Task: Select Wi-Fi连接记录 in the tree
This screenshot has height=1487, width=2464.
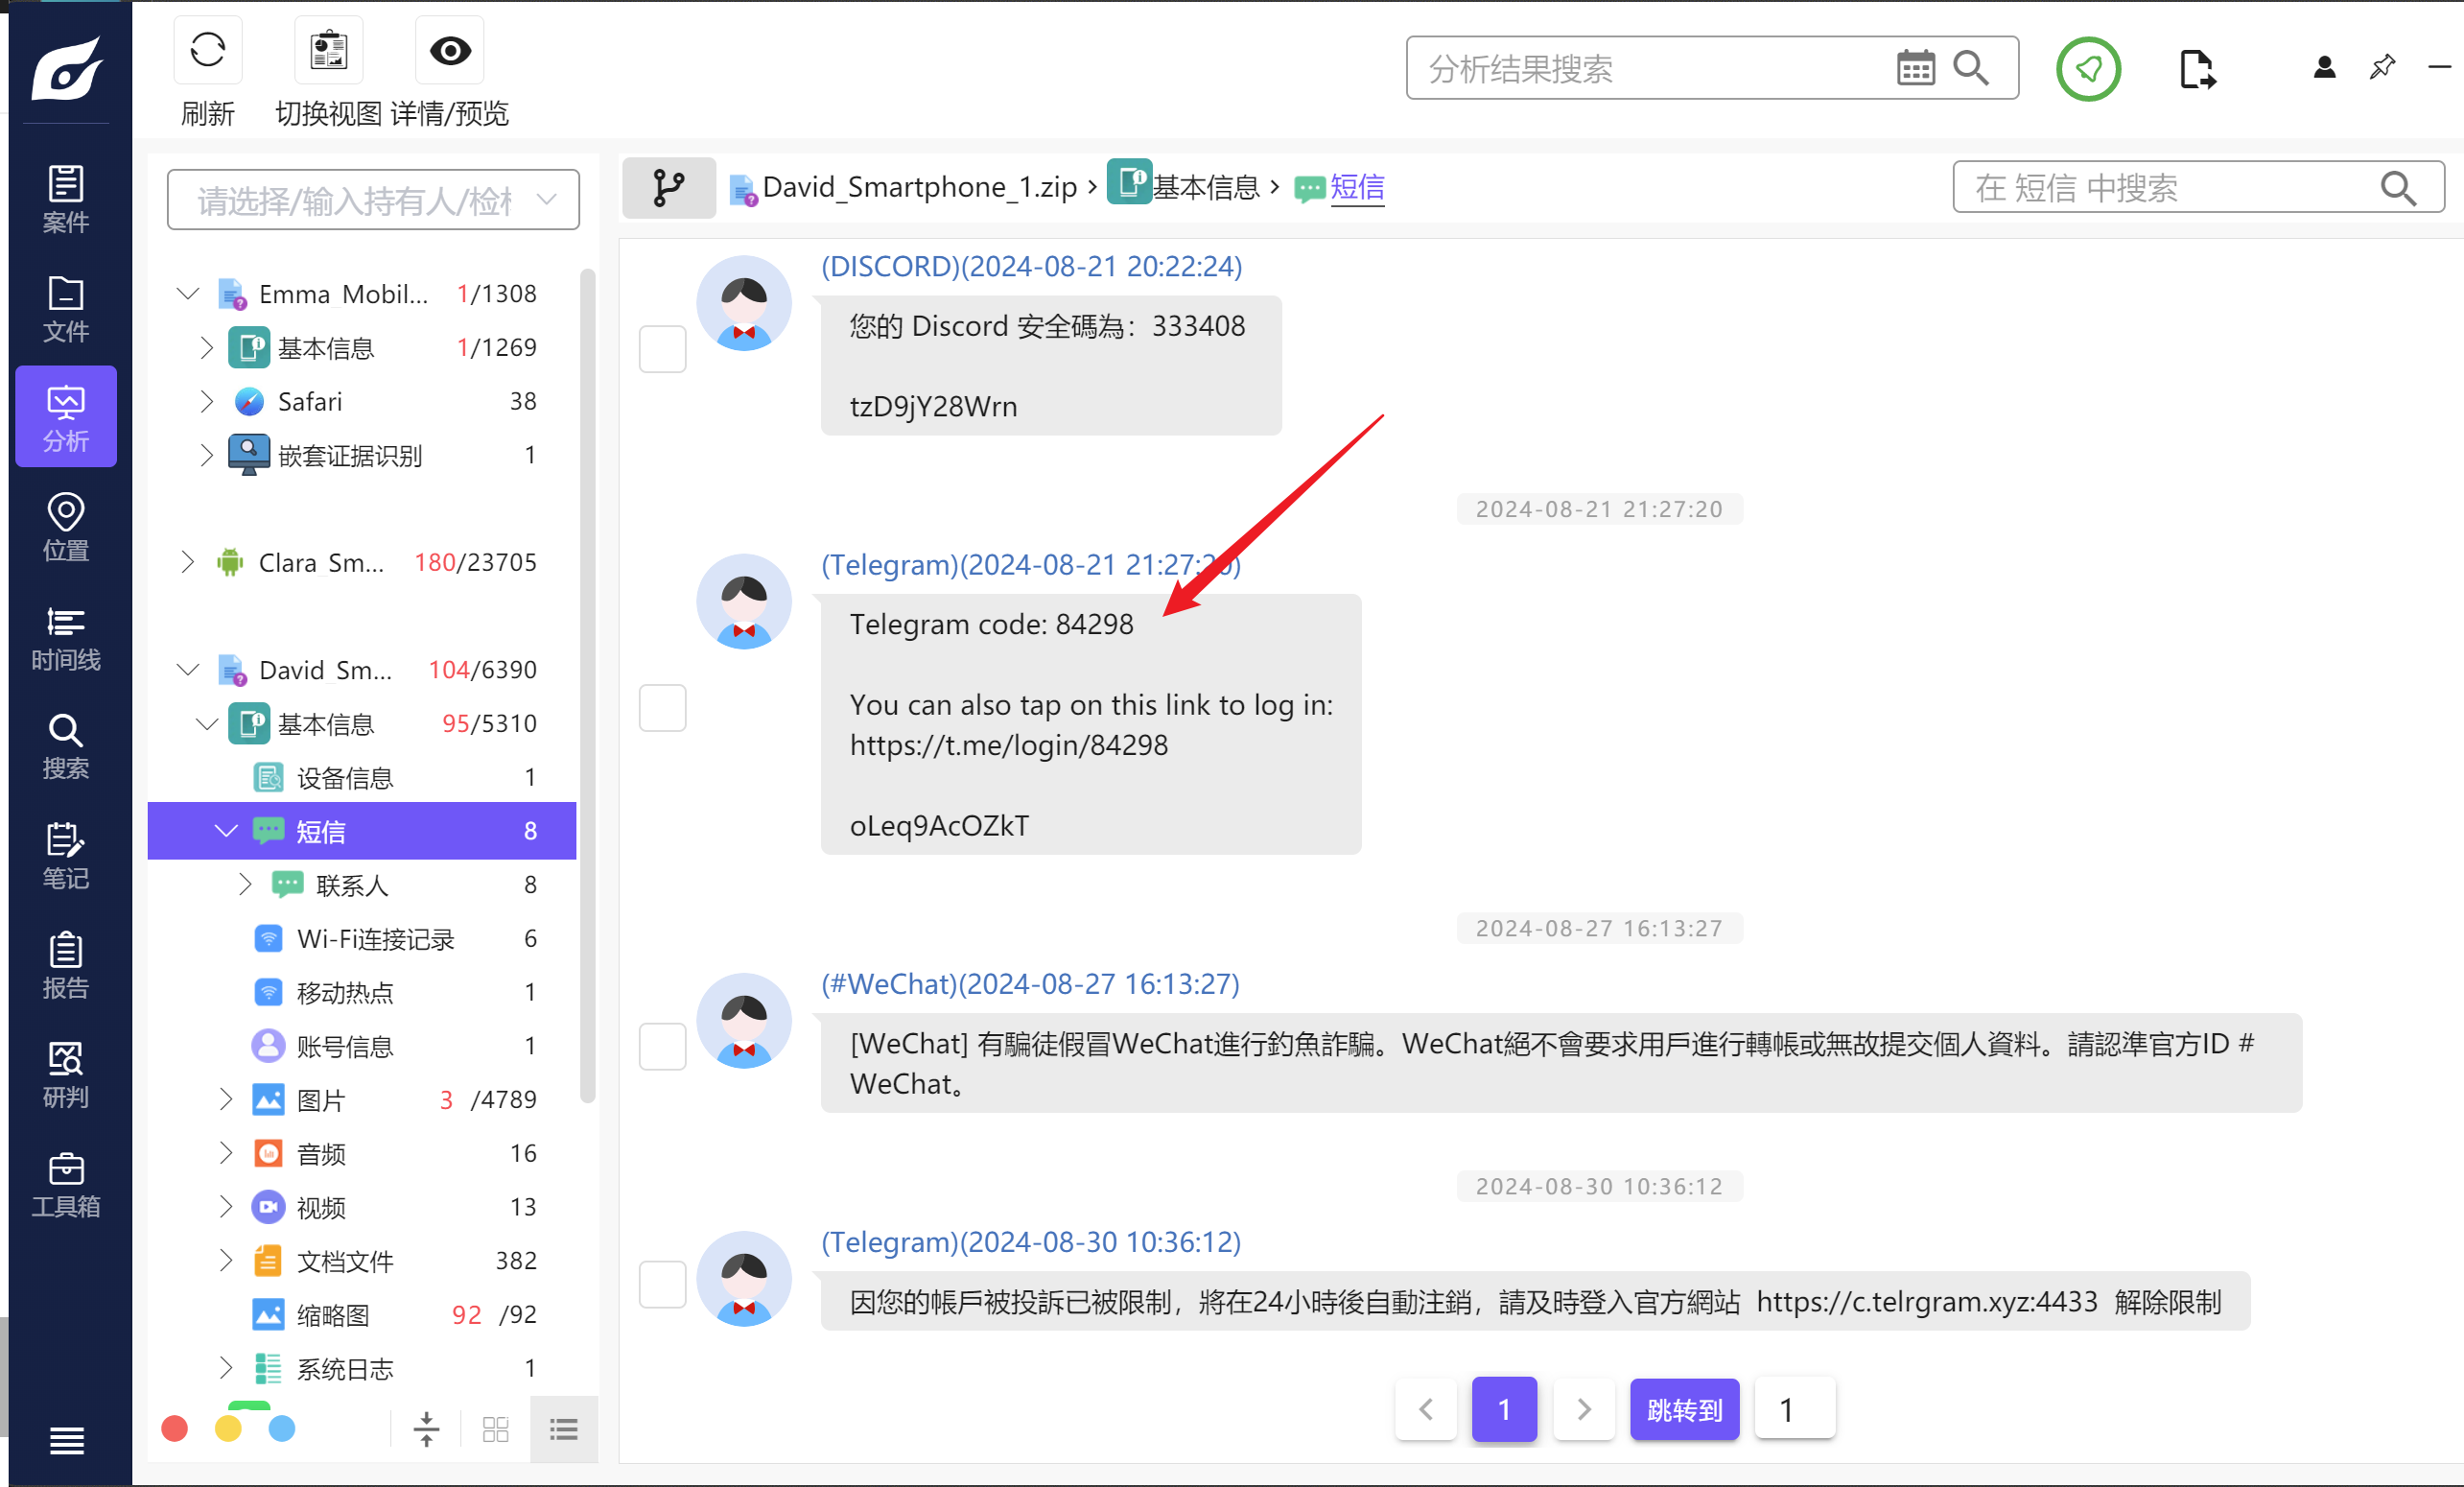Action: pos(375,938)
